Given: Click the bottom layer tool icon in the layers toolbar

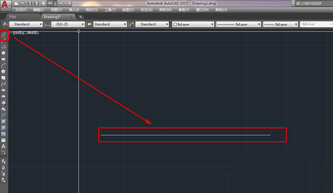Looking at the screenshot, I should click(3, 180).
